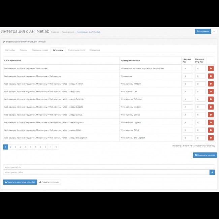Delete the Web-камеры BKC Logitech row

211,138
